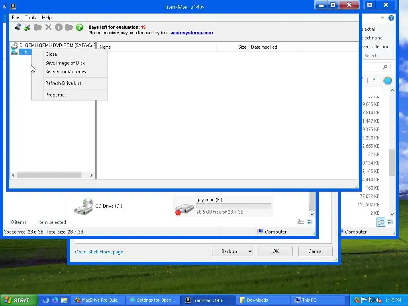Switch to large icons view in This PC window
The image size is (408, 306).
click(310, 222)
